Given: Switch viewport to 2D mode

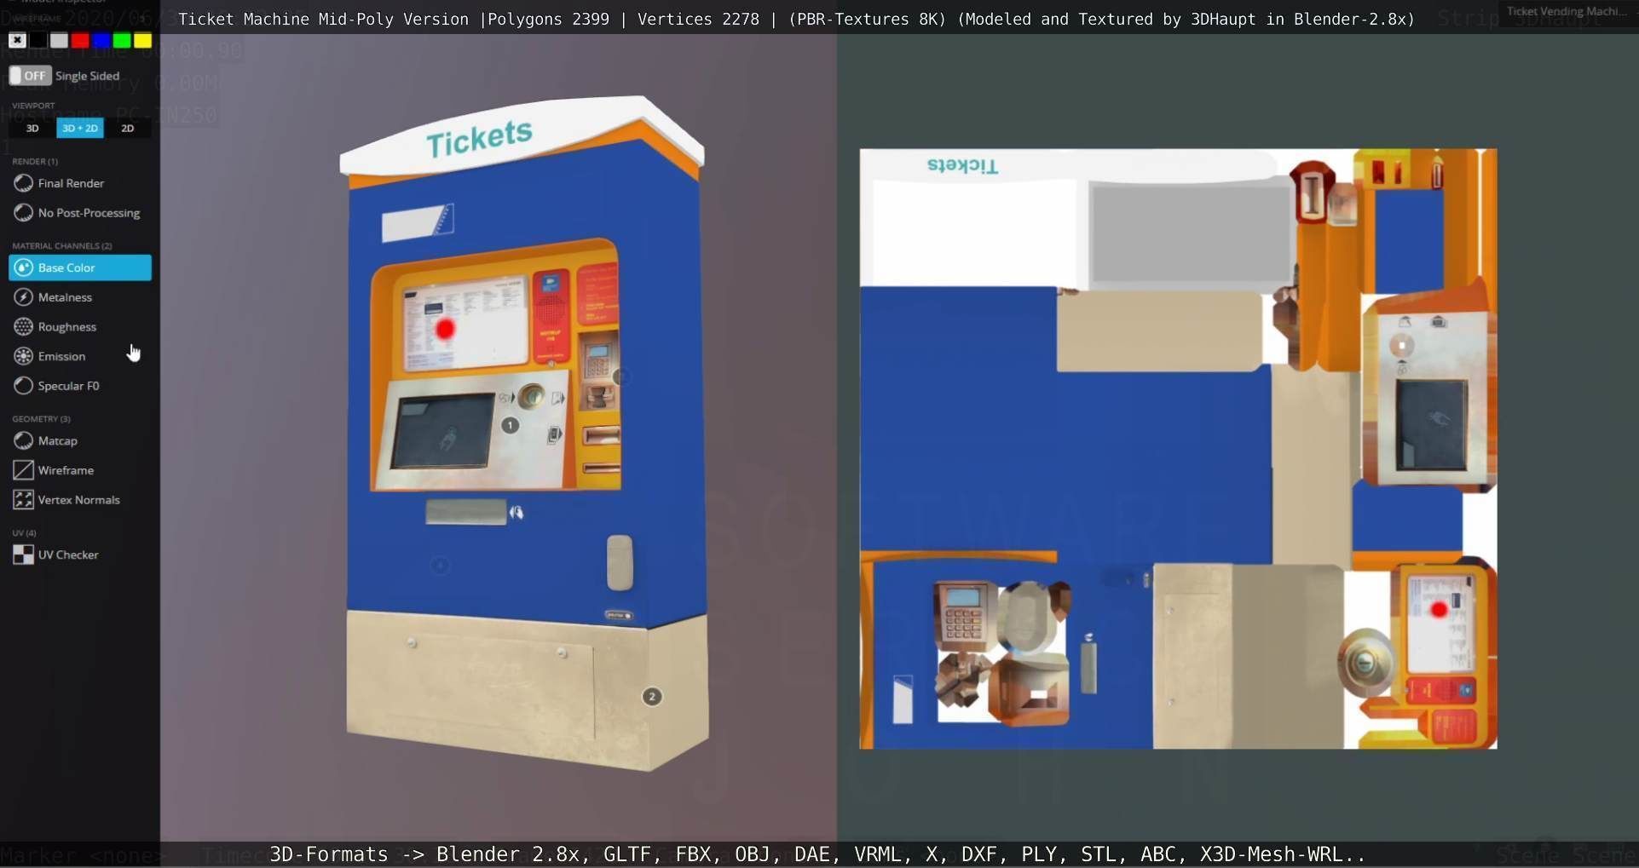Looking at the screenshot, I should coord(128,129).
